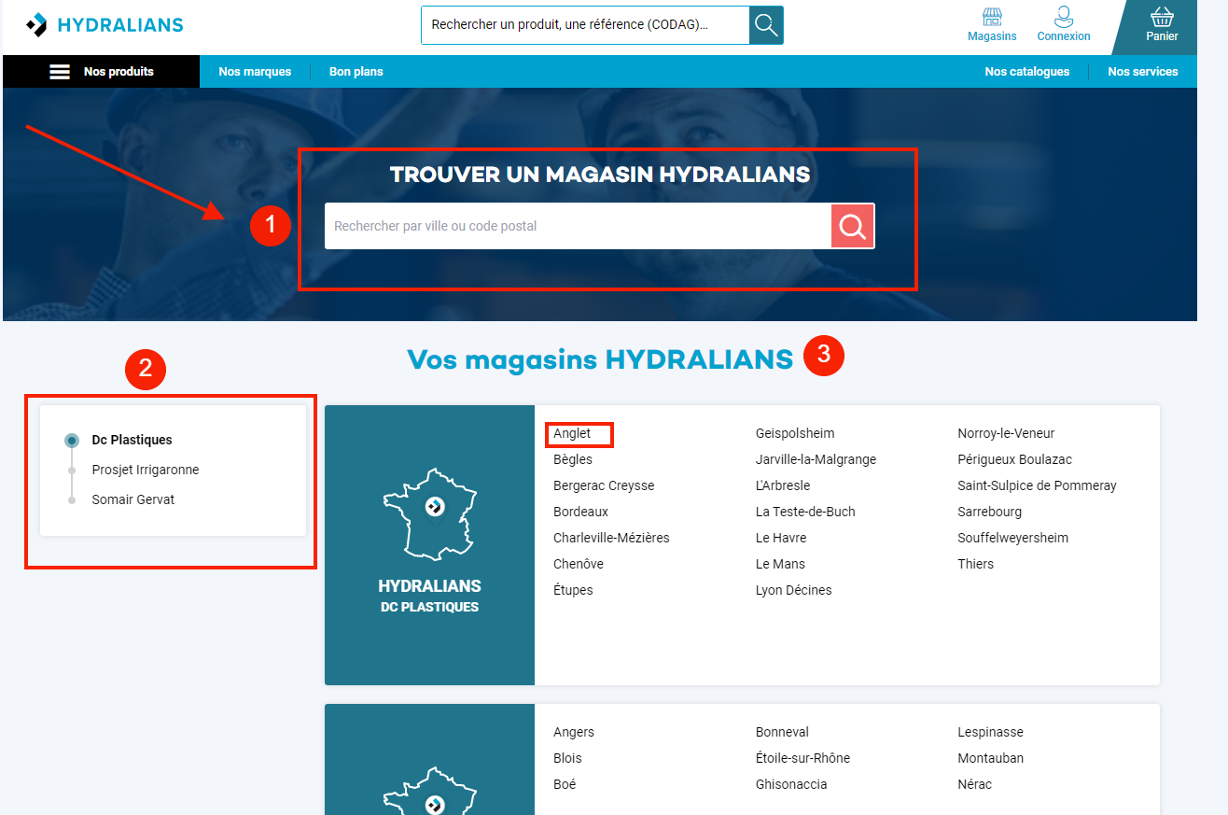This screenshot has width=1228, height=815.
Task: Open the Le Mans store link
Action: (x=780, y=564)
